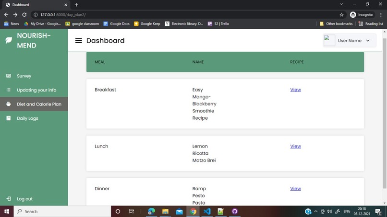
Task: Click the Incognito profile button
Action: [x=362, y=15]
